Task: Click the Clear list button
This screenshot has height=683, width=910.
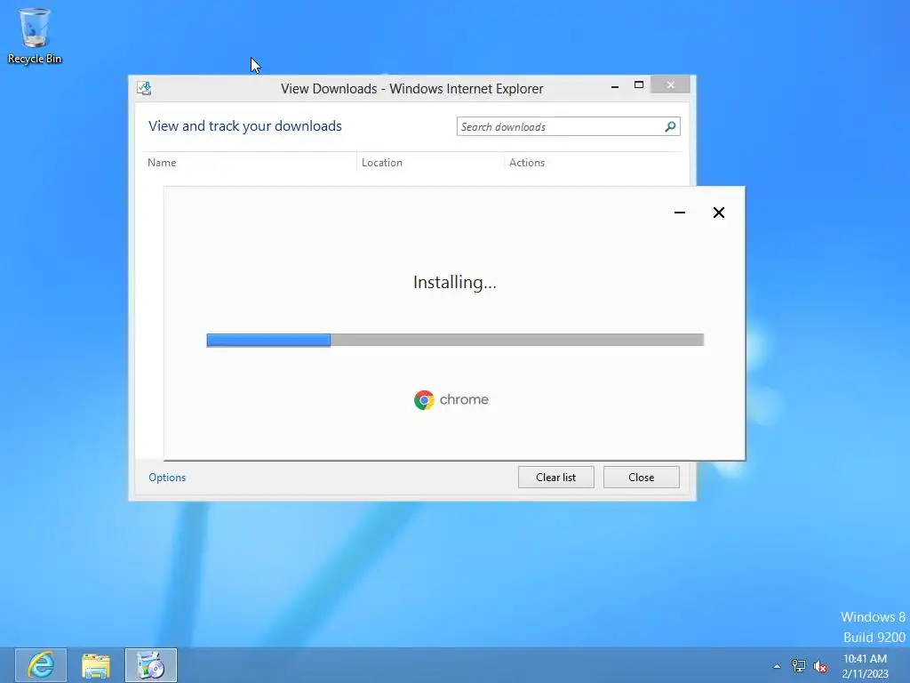Action: [x=556, y=478]
